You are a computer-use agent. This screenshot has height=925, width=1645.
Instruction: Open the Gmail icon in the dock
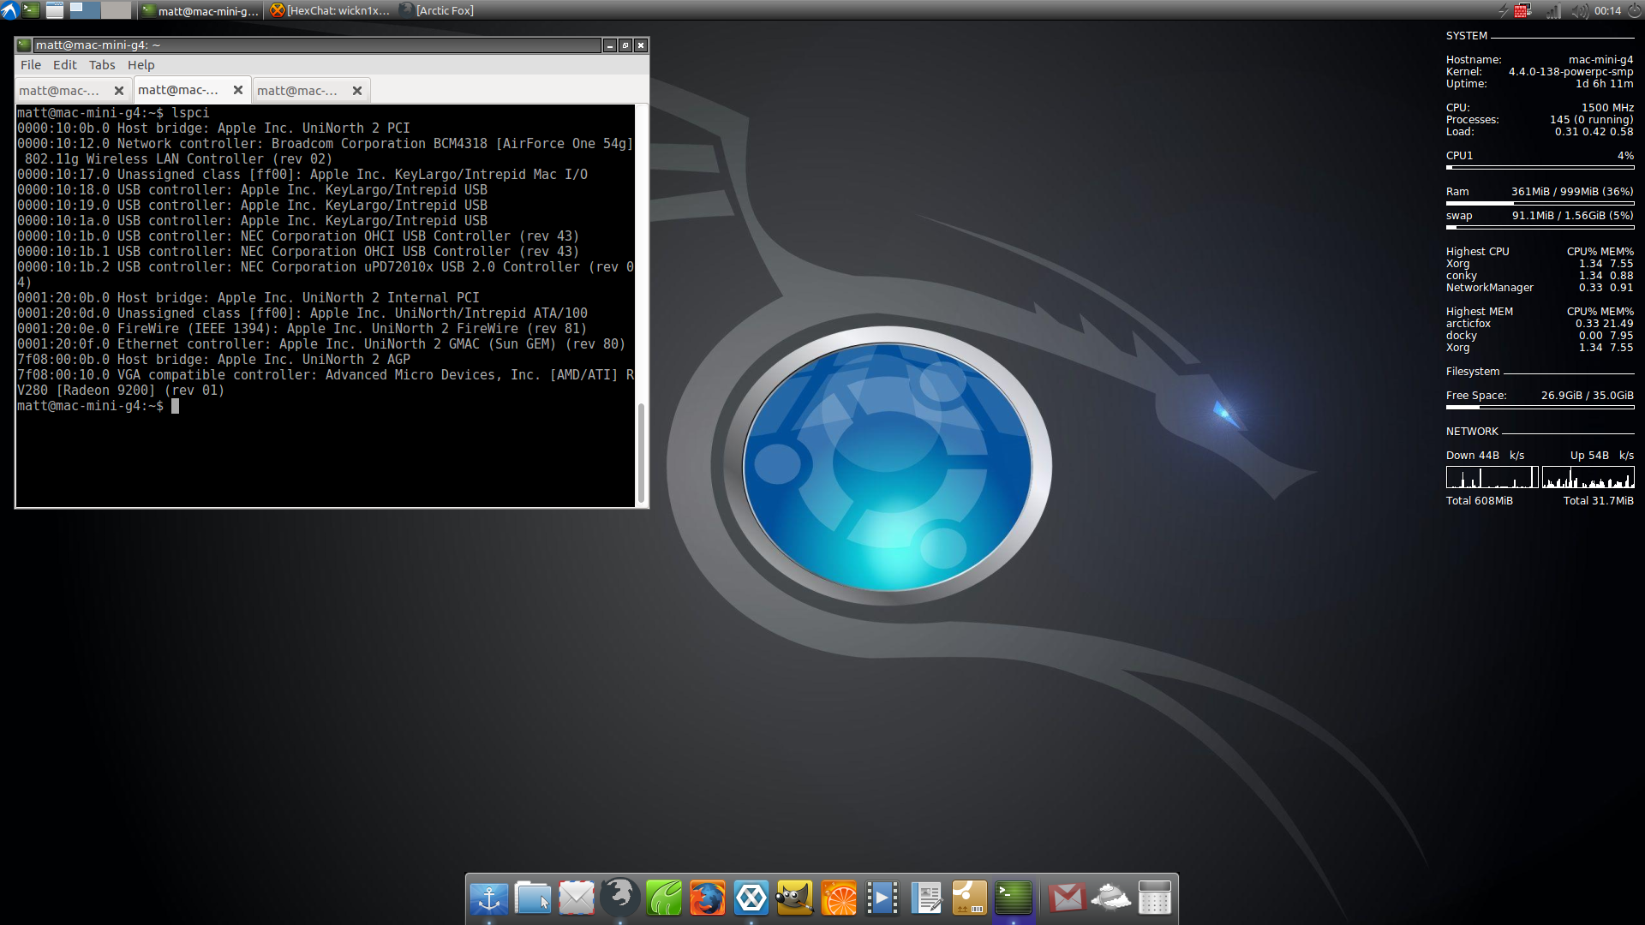point(1067,898)
